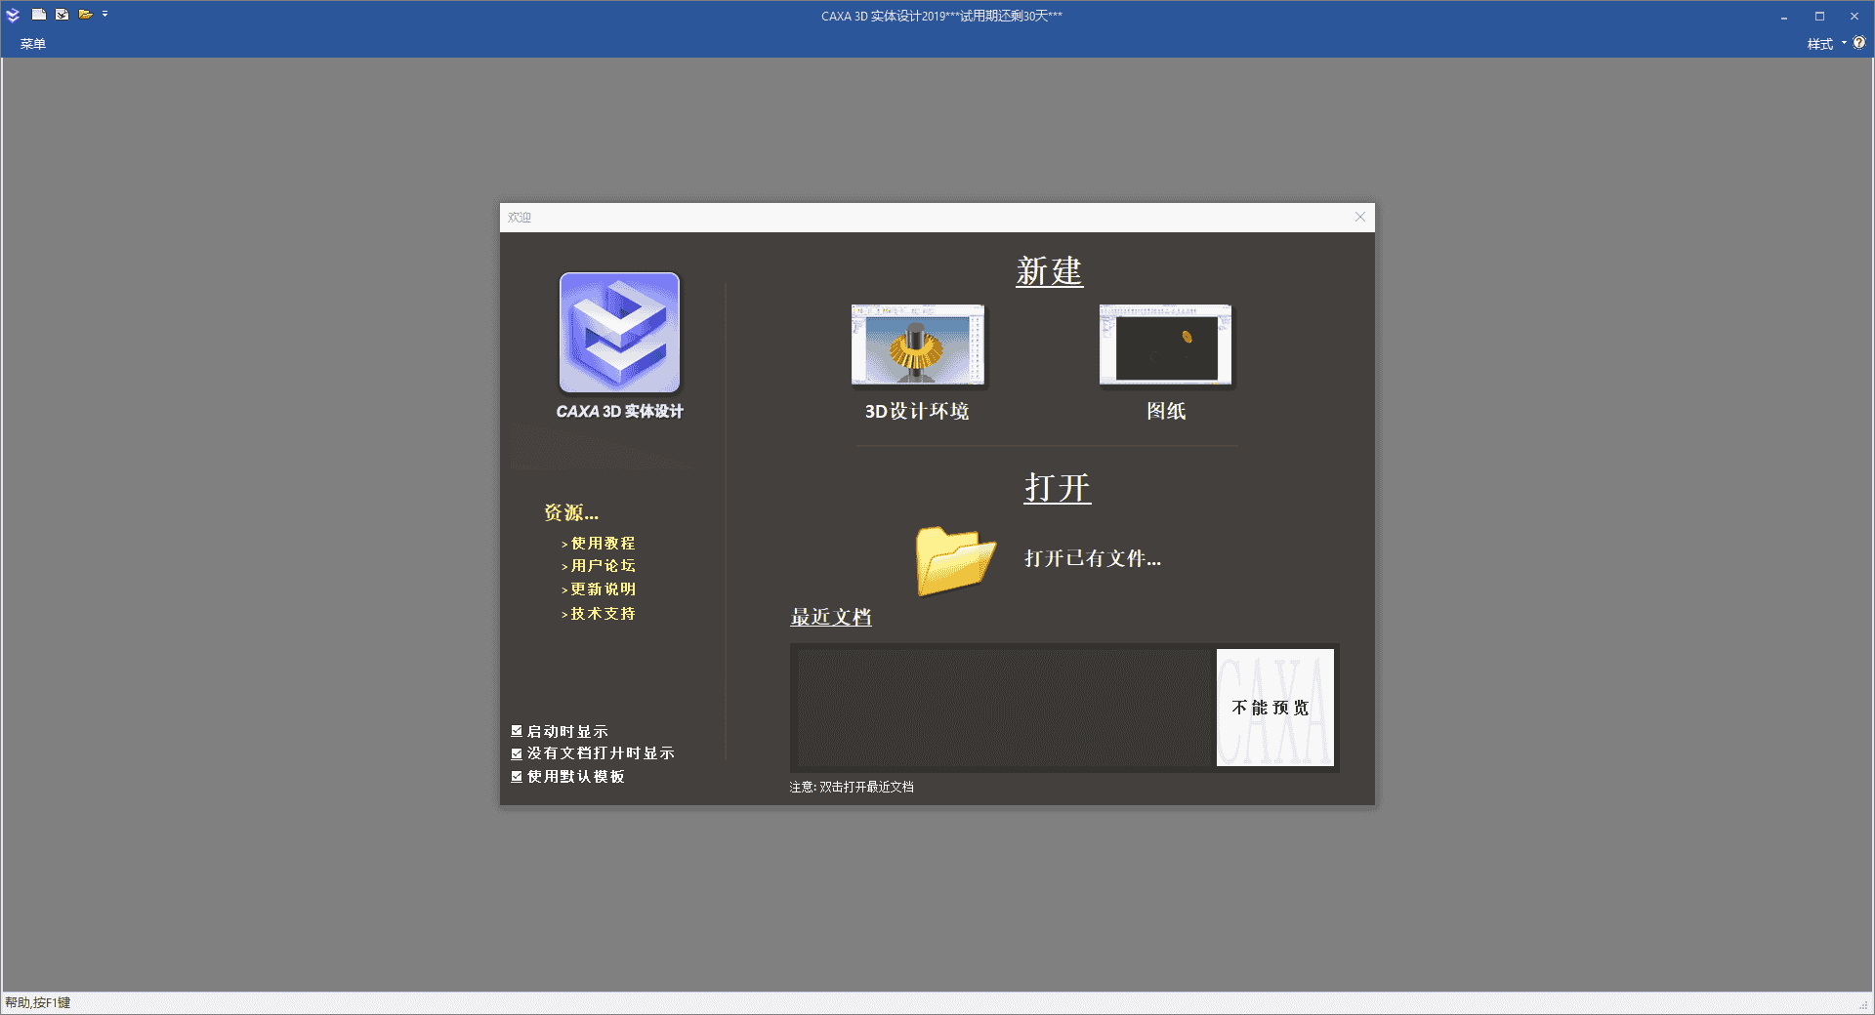Click the 注意: 双击打开最近文档 note
1875x1015 pixels.
(852, 787)
